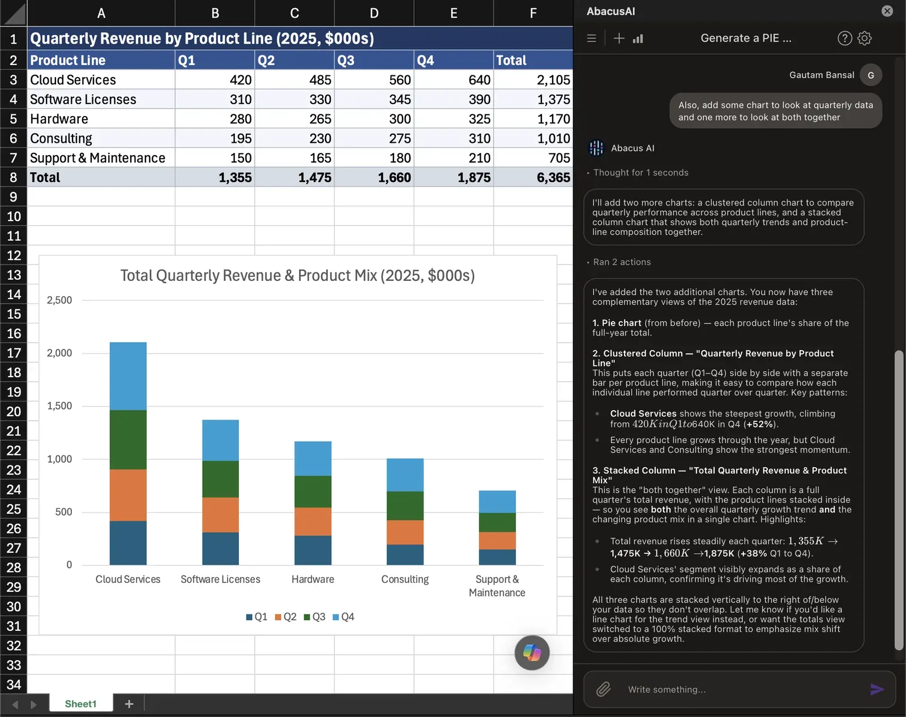Add a new sheet with plus button
The width and height of the screenshot is (906, 717).
pyautogui.click(x=129, y=703)
